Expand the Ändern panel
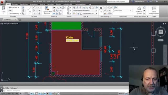The image size is (168, 95). (54, 16)
